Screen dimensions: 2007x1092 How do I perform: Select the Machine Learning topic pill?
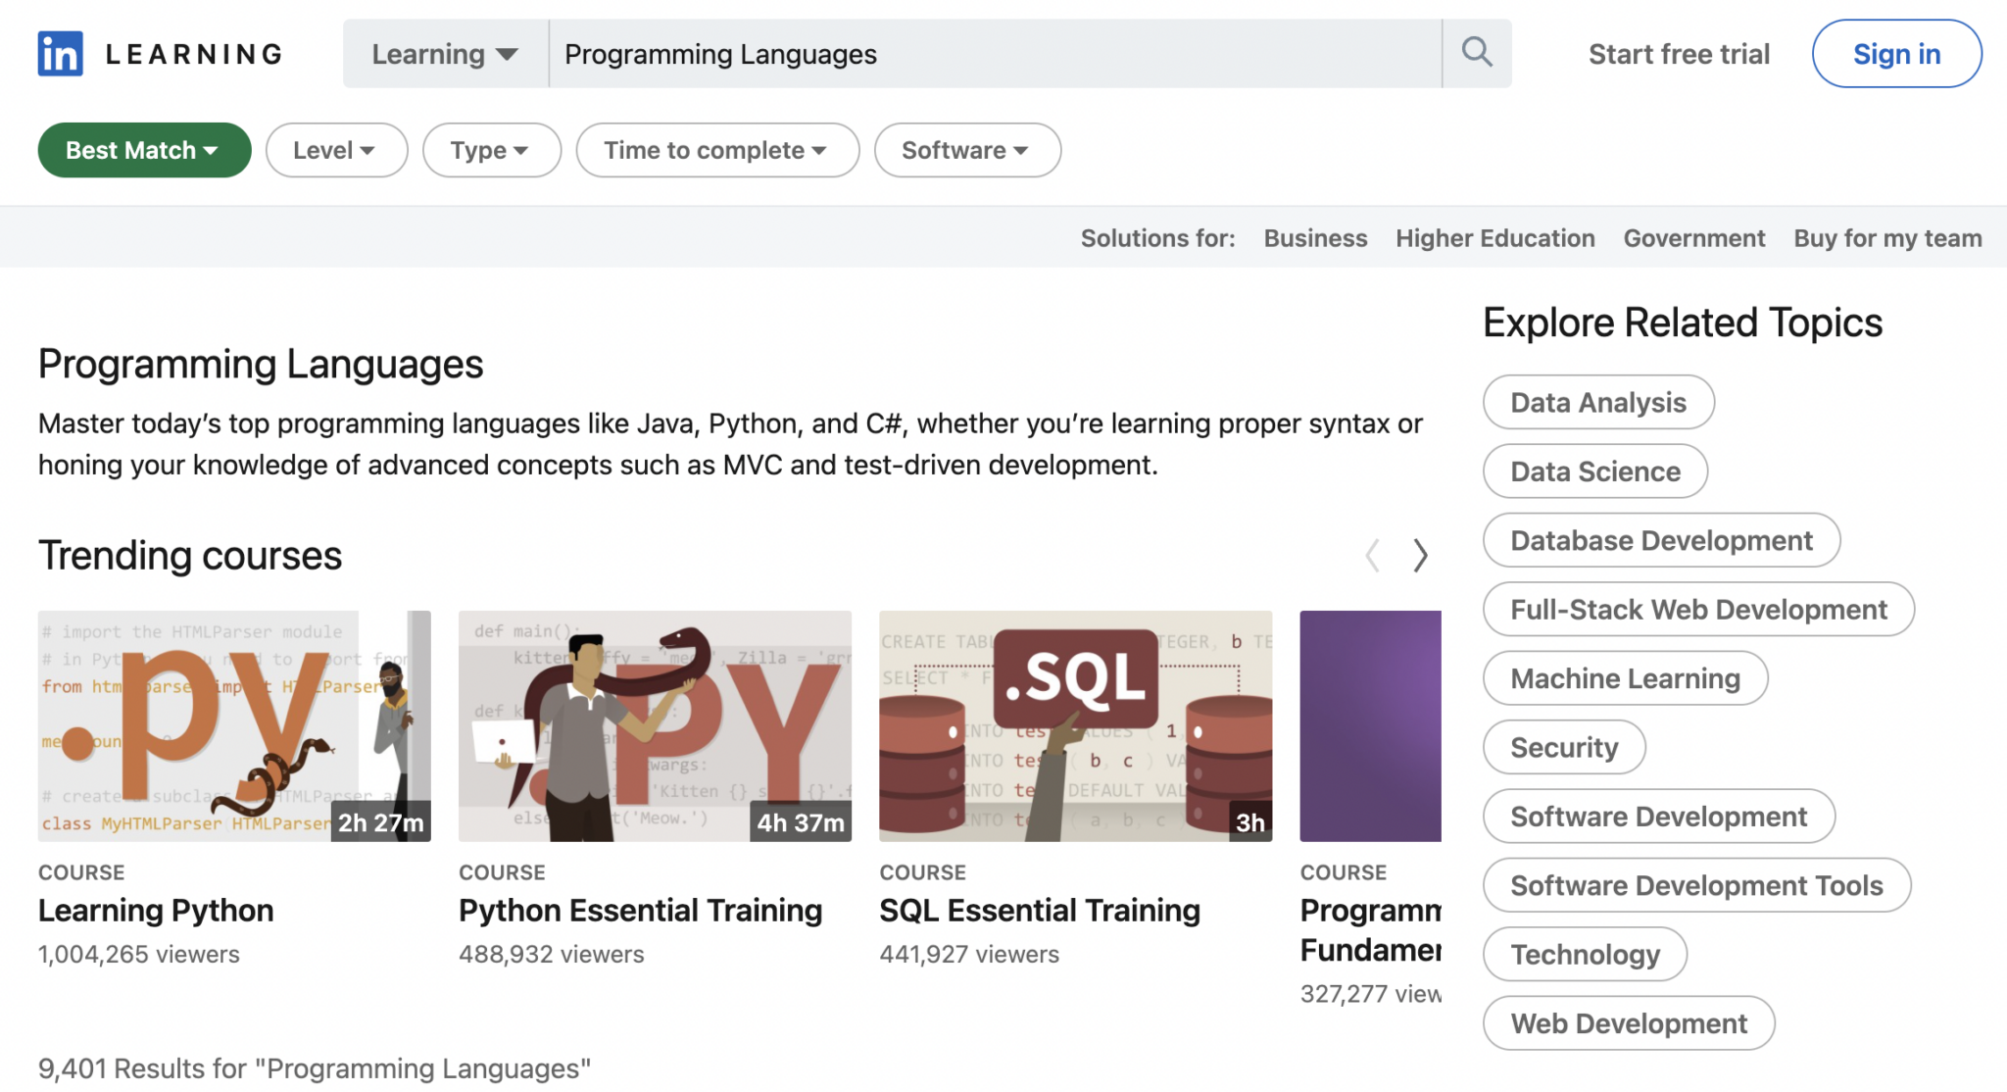(x=1625, y=678)
